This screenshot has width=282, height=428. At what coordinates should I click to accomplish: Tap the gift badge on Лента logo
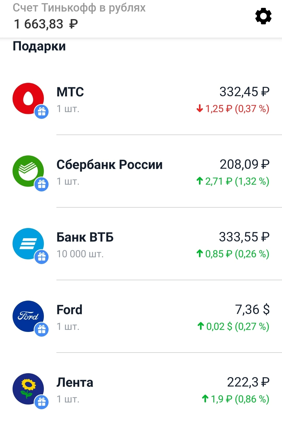42,402
